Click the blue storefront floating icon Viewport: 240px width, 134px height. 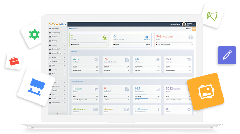[x=36, y=87]
